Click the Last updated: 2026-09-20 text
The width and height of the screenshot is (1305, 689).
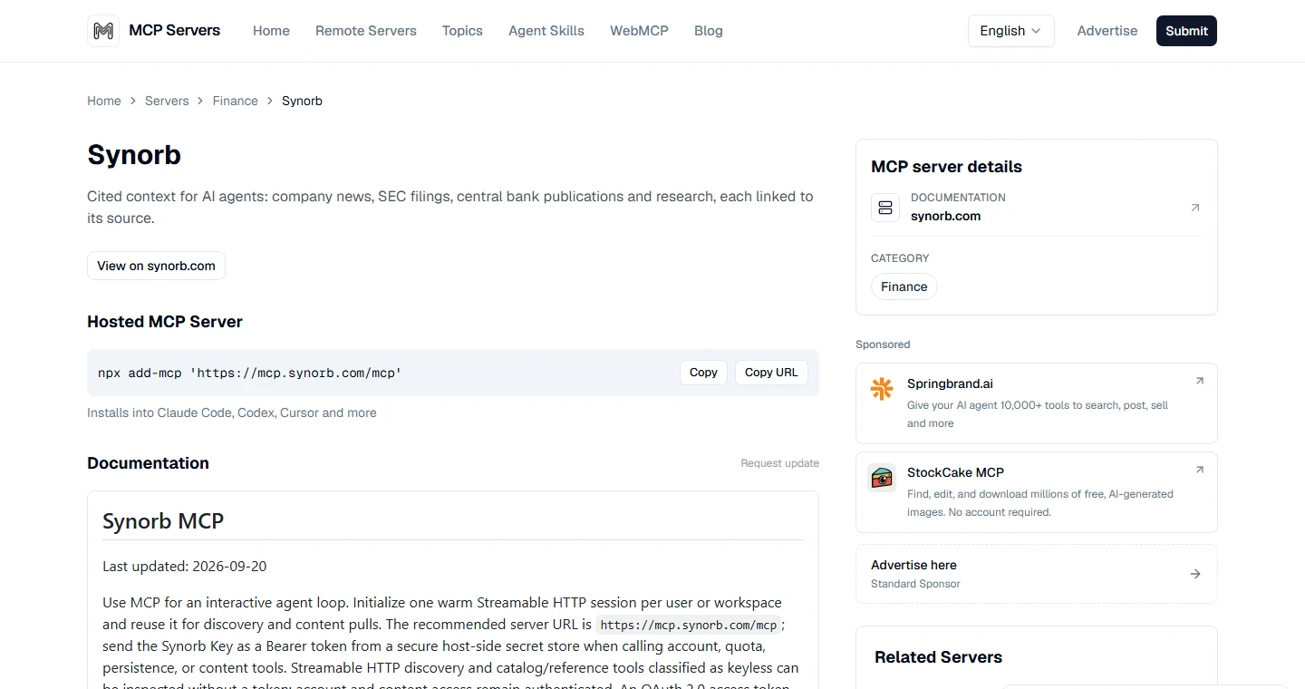pyautogui.click(x=185, y=567)
